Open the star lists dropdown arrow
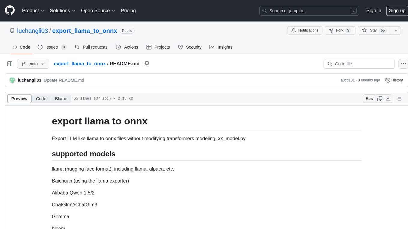The height and width of the screenshot is (229, 408). coord(396,31)
